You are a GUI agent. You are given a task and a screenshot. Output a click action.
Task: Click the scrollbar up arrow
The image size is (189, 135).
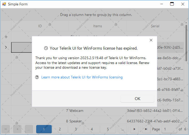(x=186, y=23)
